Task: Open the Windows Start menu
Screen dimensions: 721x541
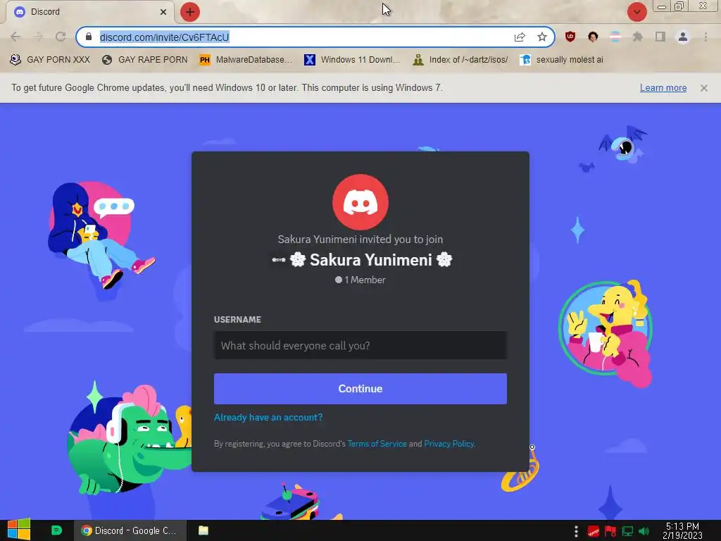Action: pyautogui.click(x=19, y=530)
